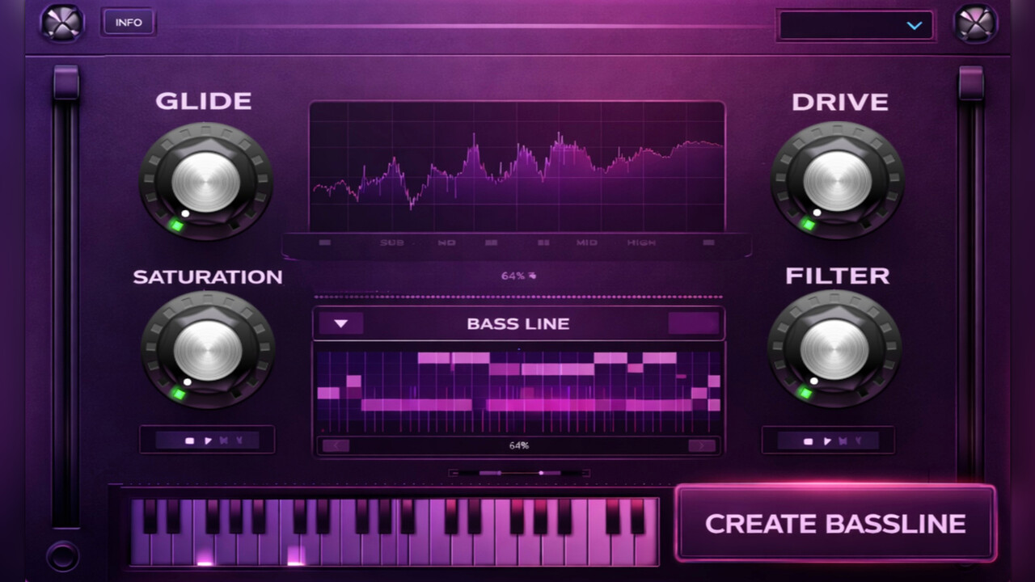Toggle the green LED on Glide knob

pyautogui.click(x=177, y=226)
